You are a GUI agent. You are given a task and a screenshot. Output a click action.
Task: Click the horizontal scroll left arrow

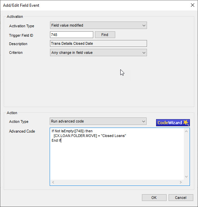pyautogui.click(x=53, y=182)
